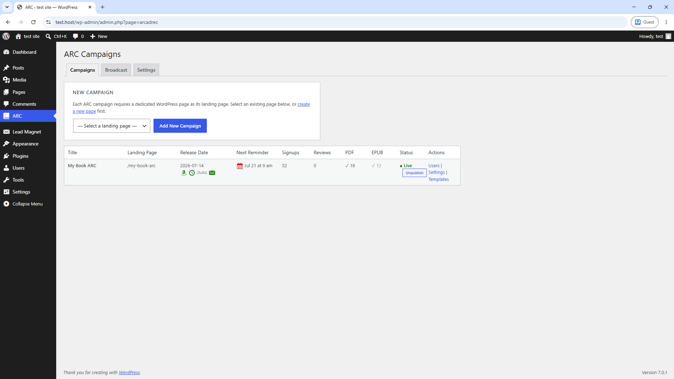Viewport: 674px width, 379px height.
Task: Unpublish the My Book ARC campaign
Action: tap(414, 173)
